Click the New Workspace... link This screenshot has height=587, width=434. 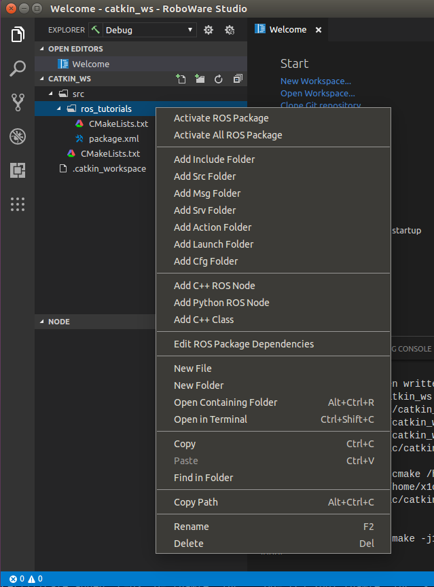coord(315,81)
